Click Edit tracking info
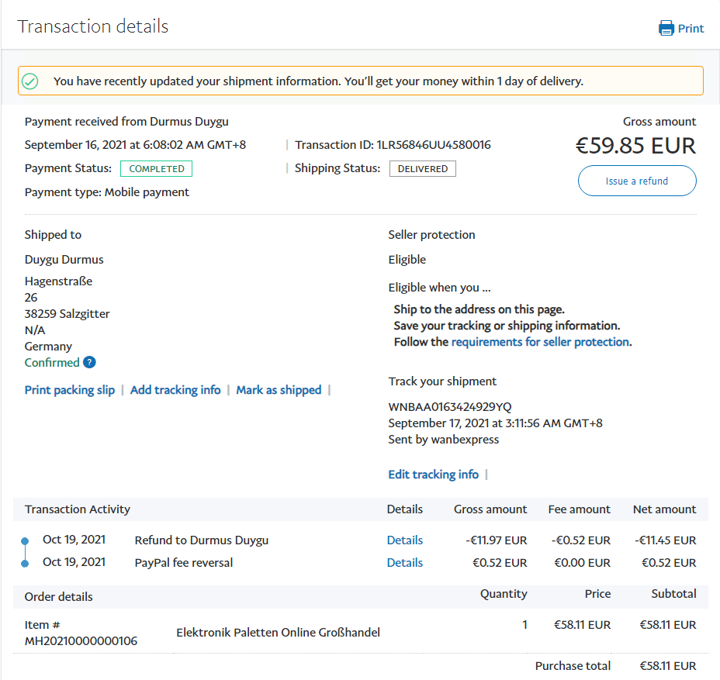 (x=433, y=475)
